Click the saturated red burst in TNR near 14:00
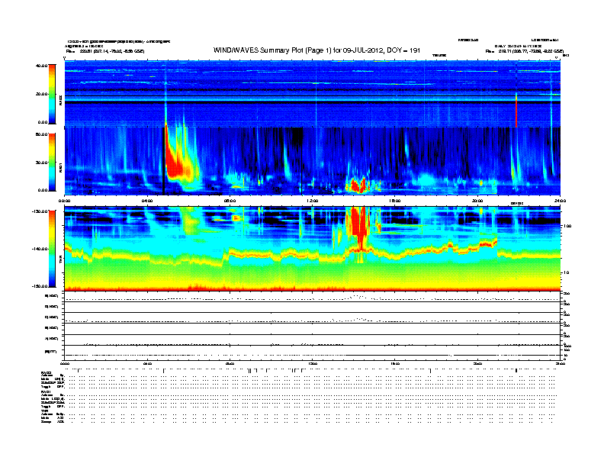 [358, 227]
